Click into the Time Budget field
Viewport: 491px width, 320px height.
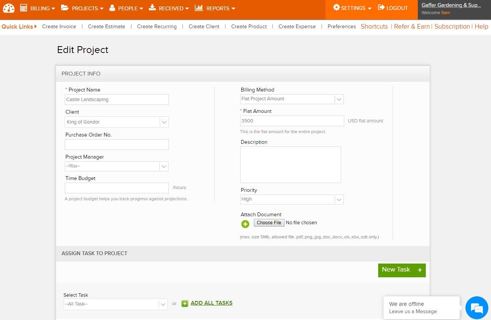pos(117,188)
